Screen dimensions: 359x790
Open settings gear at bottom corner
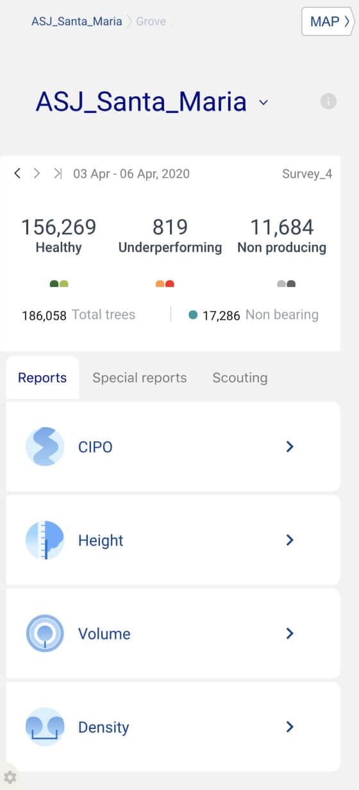10,778
